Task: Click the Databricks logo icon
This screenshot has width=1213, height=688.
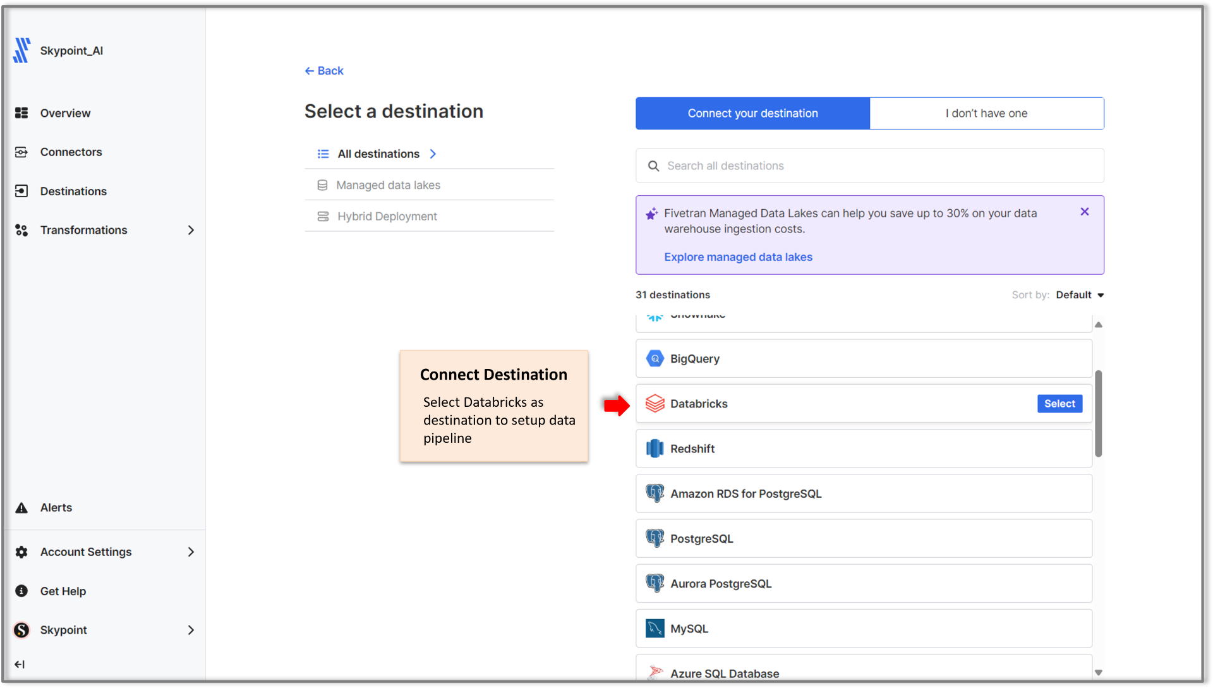Action: click(x=655, y=404)
